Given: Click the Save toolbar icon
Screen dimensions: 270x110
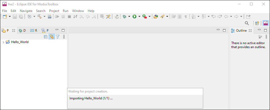Looking at the screenshot, I should coord(15,16).
